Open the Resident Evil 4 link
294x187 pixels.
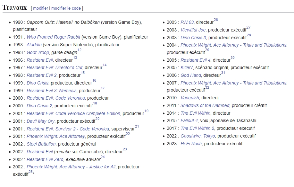pos(195,60)
